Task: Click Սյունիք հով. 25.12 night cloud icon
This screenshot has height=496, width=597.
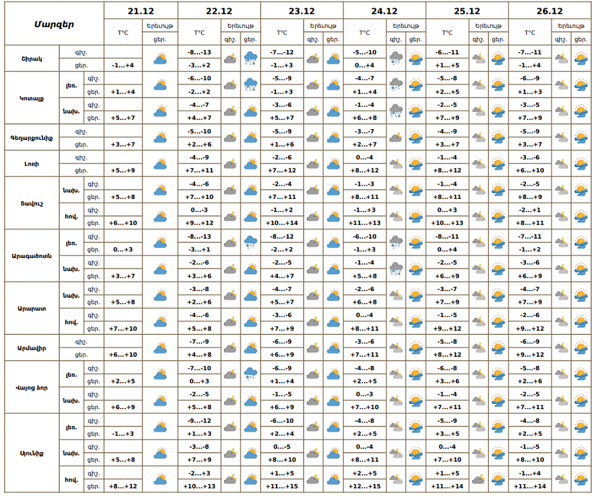Action: pos(478,479)
